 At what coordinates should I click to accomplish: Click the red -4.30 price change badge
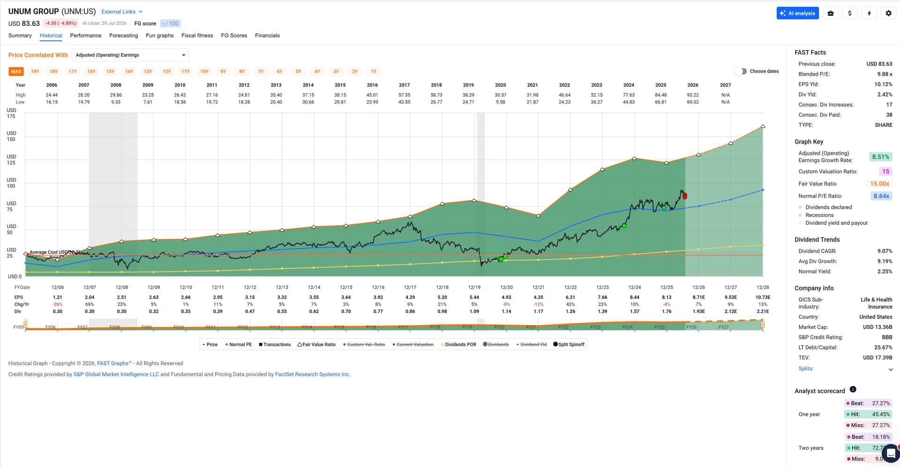coord(60,23)
